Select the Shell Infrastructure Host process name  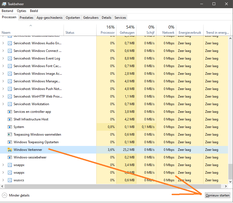click(x=31, y=119)
